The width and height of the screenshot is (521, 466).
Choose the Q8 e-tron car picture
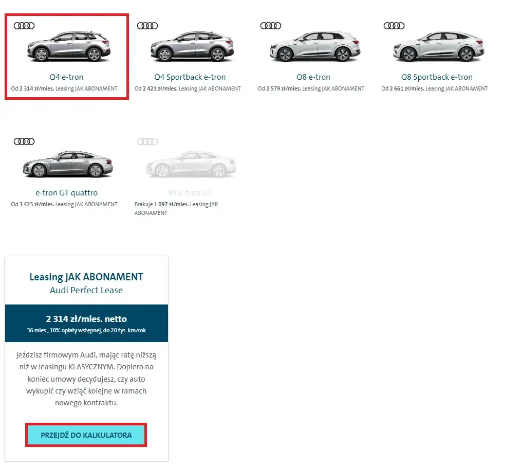[x=314, y=47]
